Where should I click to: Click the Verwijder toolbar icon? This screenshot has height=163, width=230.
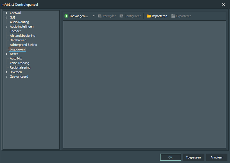[100, 16]
